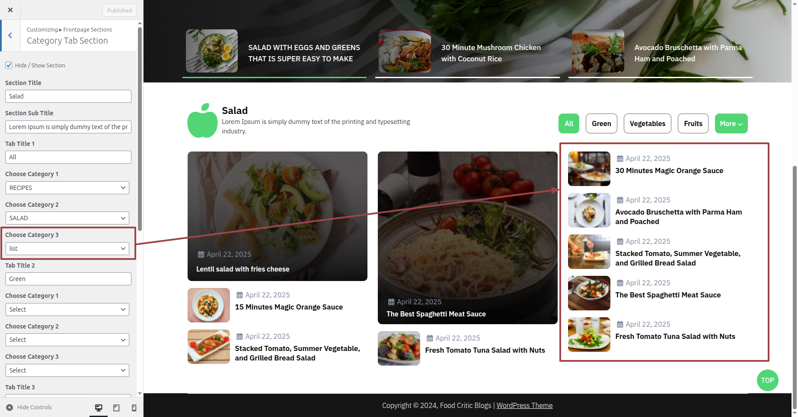Open the Choose Category 2 SALAD dropdown
This screenshot has width=798, height=417.
pyautogui.click(x=67, y=218)
